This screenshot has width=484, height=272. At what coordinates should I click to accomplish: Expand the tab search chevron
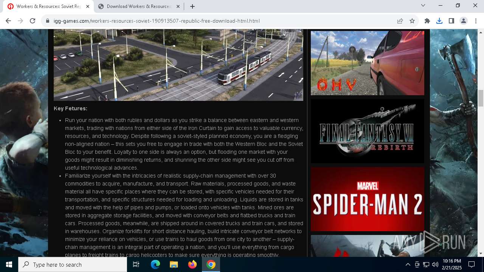pyautogui.click(x=423, y=5)
